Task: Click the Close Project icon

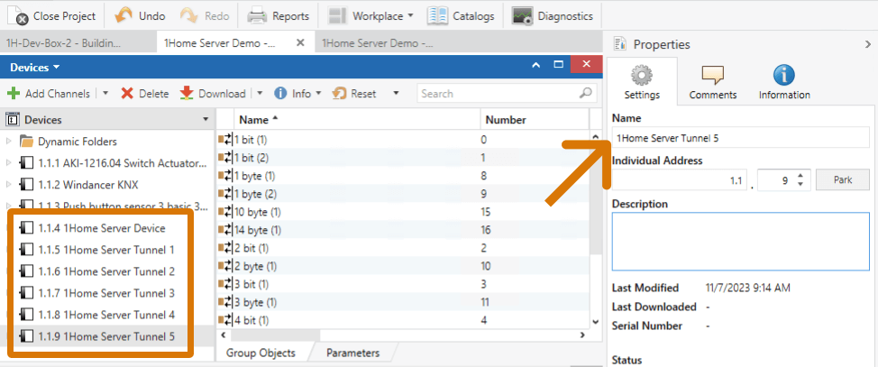Action: coord(18,15)
